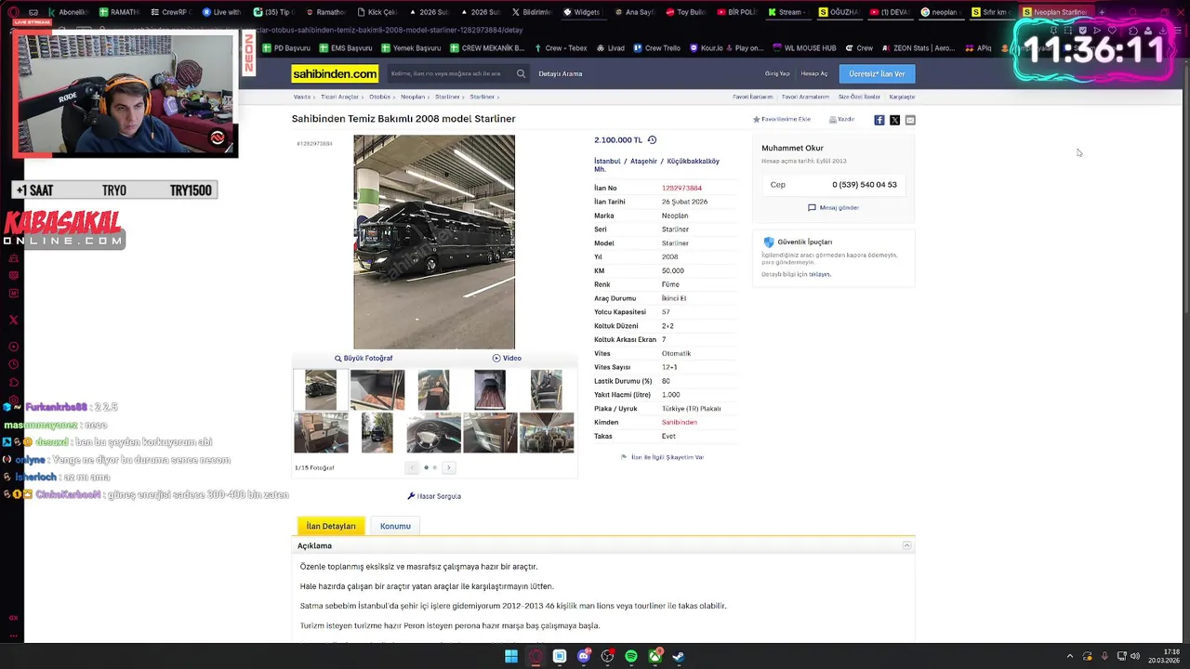Viewport: 1190px width, 669px height.
Task: Click Hesap Aç link
Action: coord(814,73)
